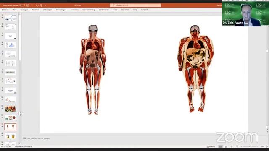Open the Bestand menu
This screenshot has height=151, width=269.
(5, 10)
